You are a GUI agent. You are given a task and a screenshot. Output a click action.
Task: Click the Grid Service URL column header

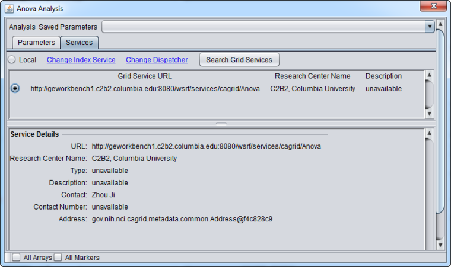click(145, 76)
